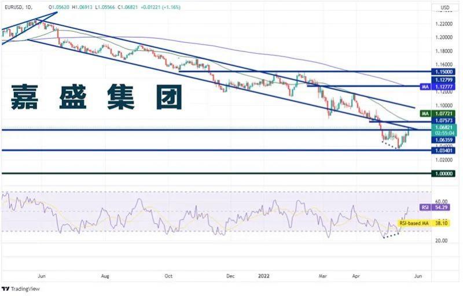Click the Open value O1.05620
The image size is (463, 296).
(59, 7)
